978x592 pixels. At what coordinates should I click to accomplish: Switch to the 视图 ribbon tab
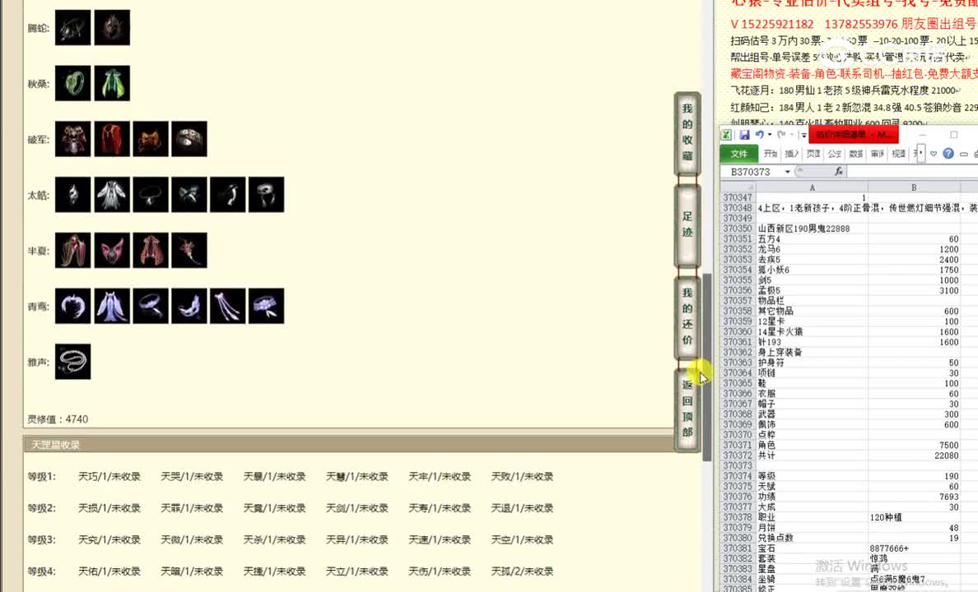coord(899,154)
